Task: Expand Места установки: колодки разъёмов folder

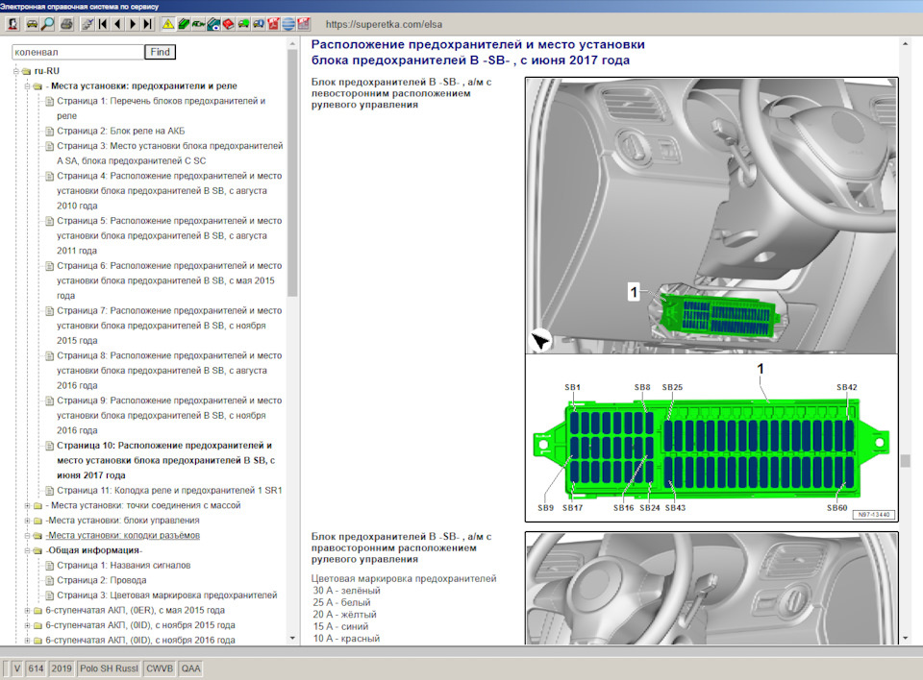Action: pyautogui.click(x=27, y=535)
